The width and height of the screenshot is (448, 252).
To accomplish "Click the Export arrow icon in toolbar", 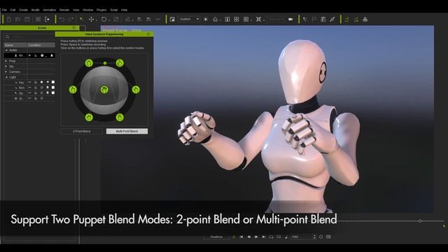I will tap(47, 20).
